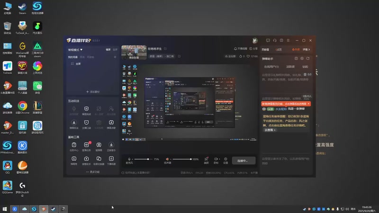Open 星海任务 tool with red badge

point(86,146)
